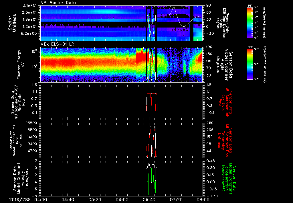Click the 04:00 time axis label
The height and width of the screenshot is (203, 293).
pyautogui.click(x=41, y=200)
